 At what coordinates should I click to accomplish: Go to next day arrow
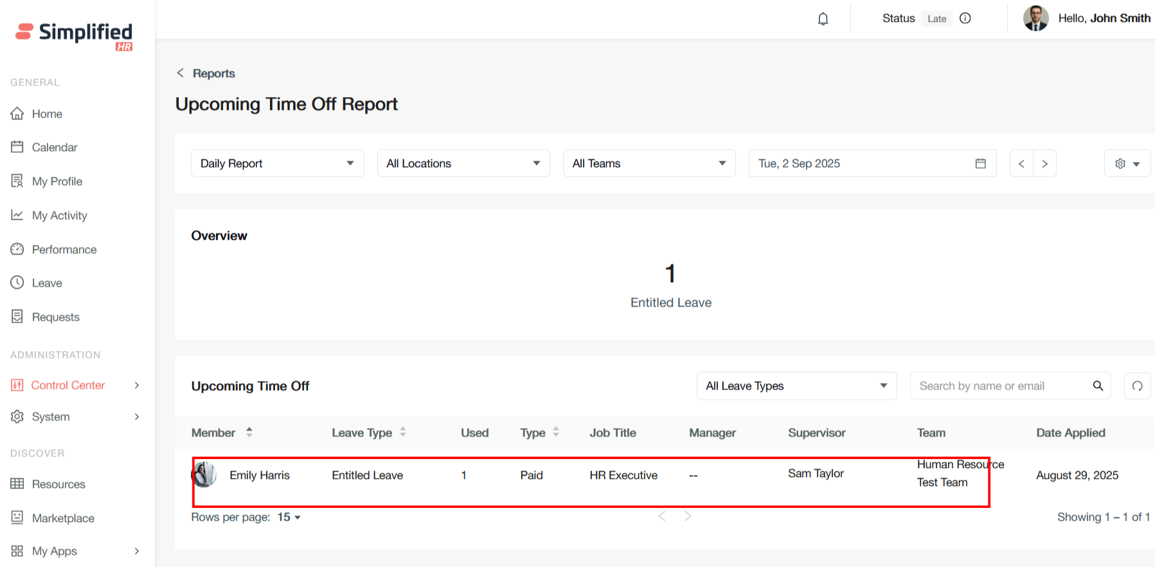point(1044,163)
